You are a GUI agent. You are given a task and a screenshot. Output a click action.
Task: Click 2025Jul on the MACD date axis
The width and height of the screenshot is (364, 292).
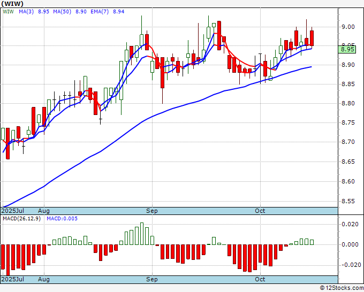pyautogui.click(x=13, y=279)
